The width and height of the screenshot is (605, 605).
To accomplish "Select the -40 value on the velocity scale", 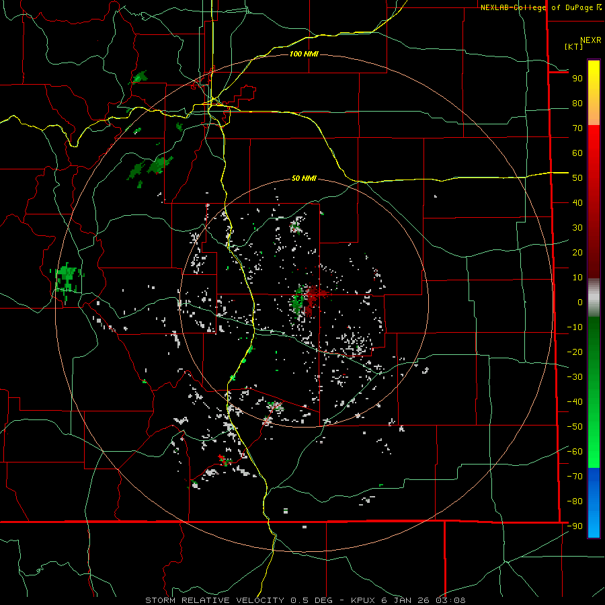I will 575,402.
